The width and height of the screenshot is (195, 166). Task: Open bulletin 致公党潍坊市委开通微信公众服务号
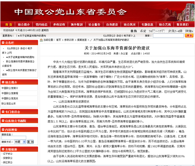pyautogui.click(x=18, y=64)
